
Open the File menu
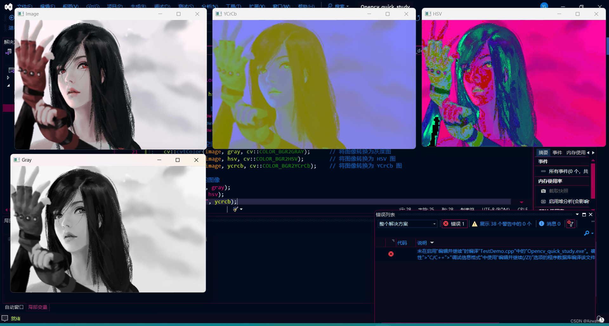24,7
